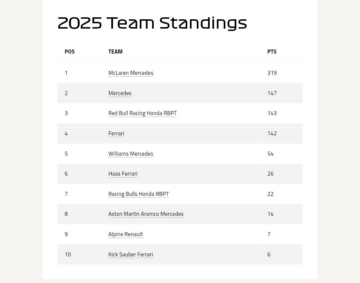
Task: Click the TEAM column header
Action: 115,52
